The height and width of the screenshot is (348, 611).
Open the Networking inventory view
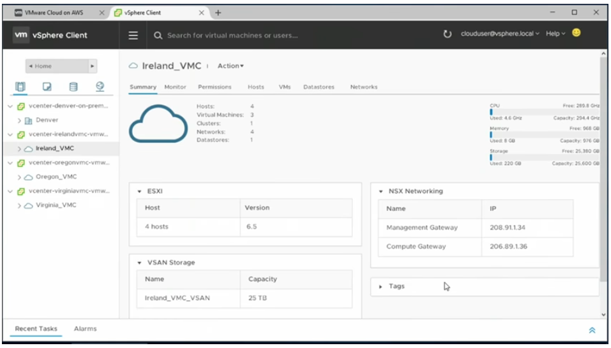point(100,86)
